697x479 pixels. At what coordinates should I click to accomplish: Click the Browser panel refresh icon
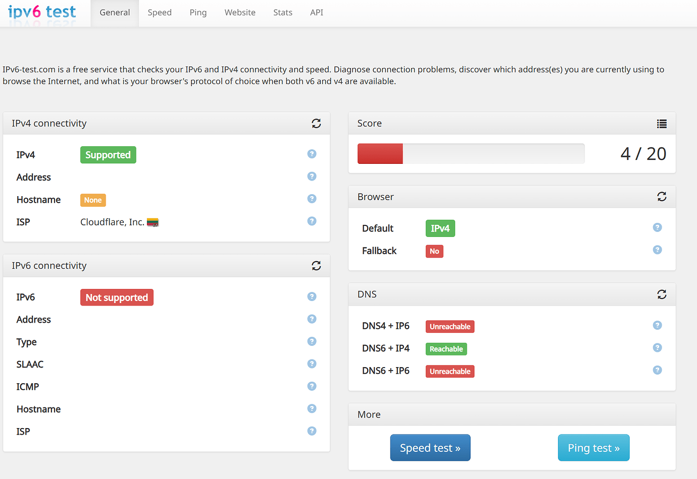point(662,197)
